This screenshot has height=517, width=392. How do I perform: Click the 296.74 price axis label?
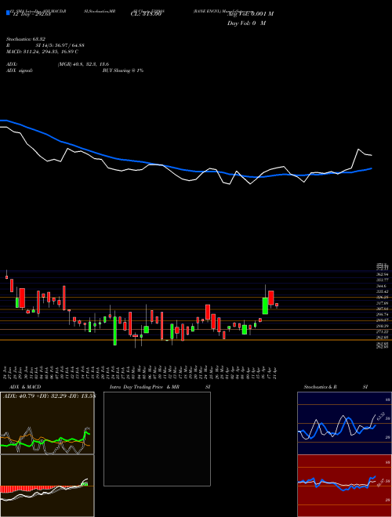[x=382, y=315]
